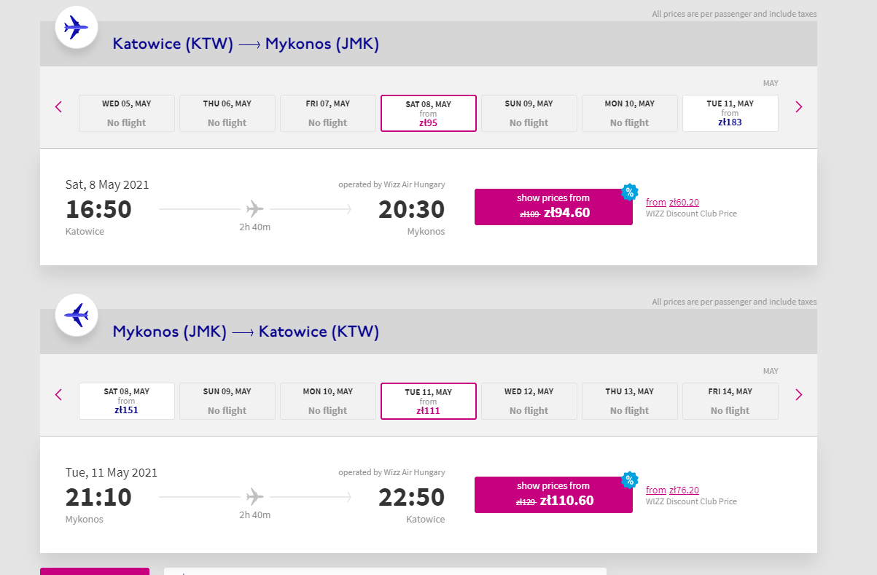Open the WIZZ Discount Club zł60.20 link
Image resolution: width=877 pixels, height=575 pixels.
point(672,202)
